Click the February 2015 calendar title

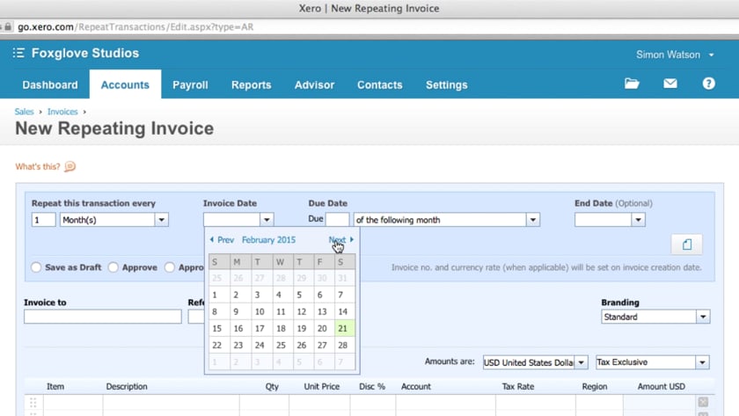[268, 240]
